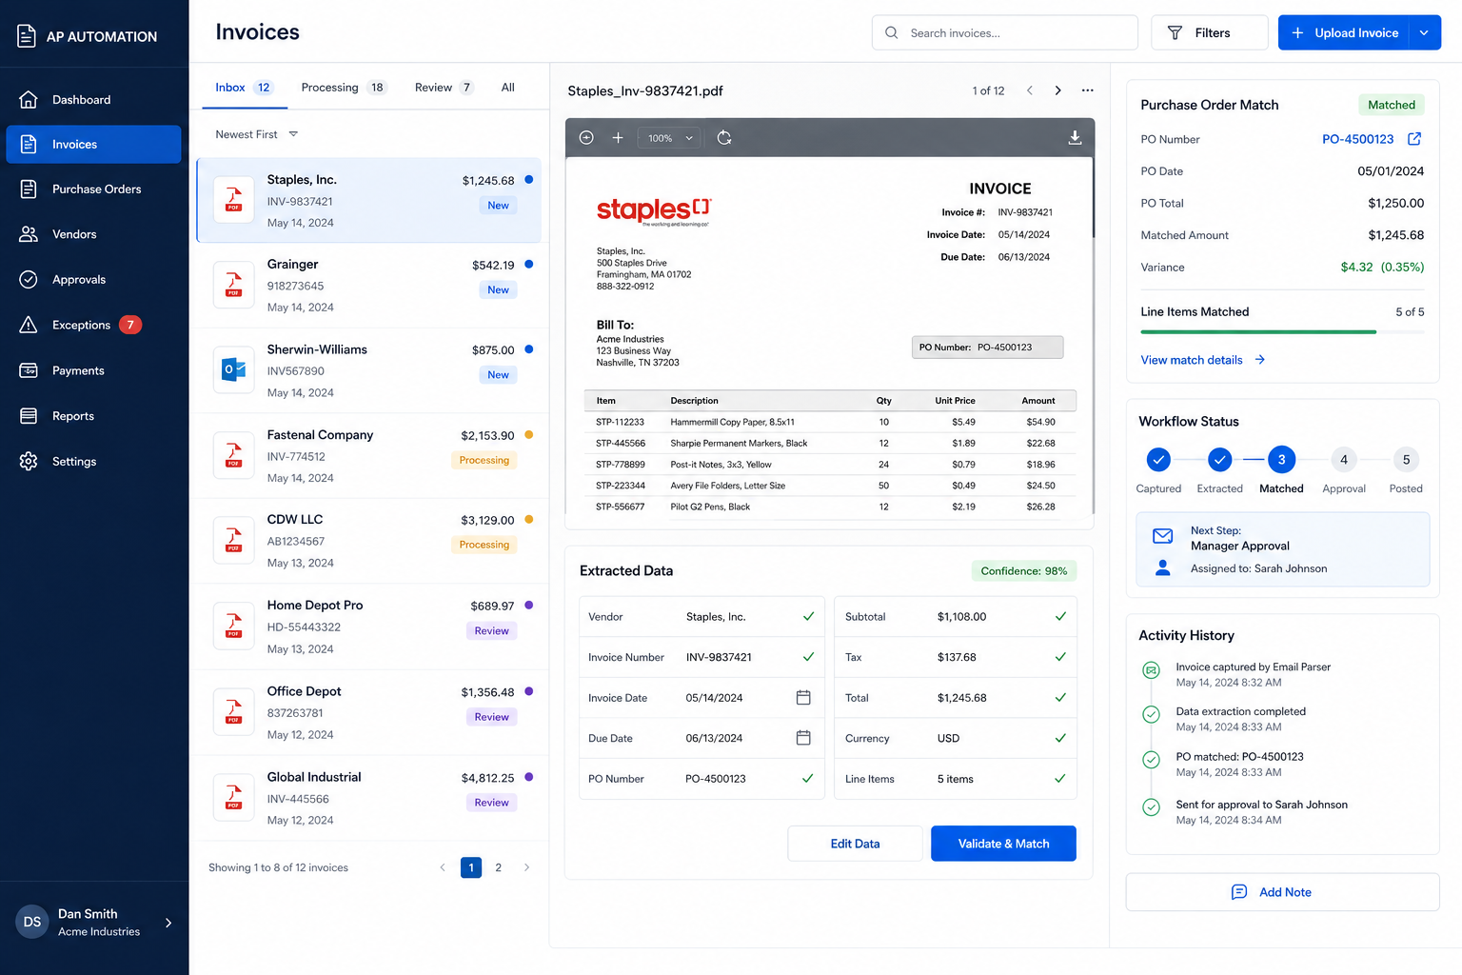Click Sherwin-Williams Outlook email icon

pos(233,369)
